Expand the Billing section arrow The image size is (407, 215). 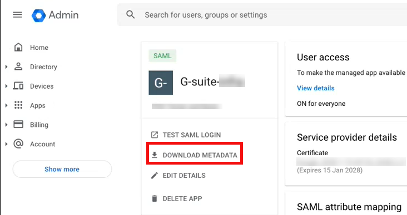coord(6,125)
